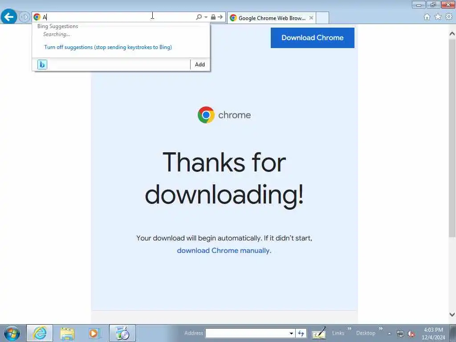Image resolution: width=456 pixels, height=342 pixels.
Task: Click the scroll down arrow
Action: (452, 314)
